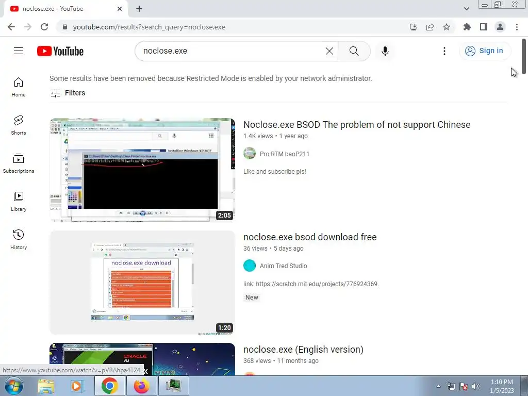
Task: Open the monitor app taskbar icon
Action: [x=173, y=386]
